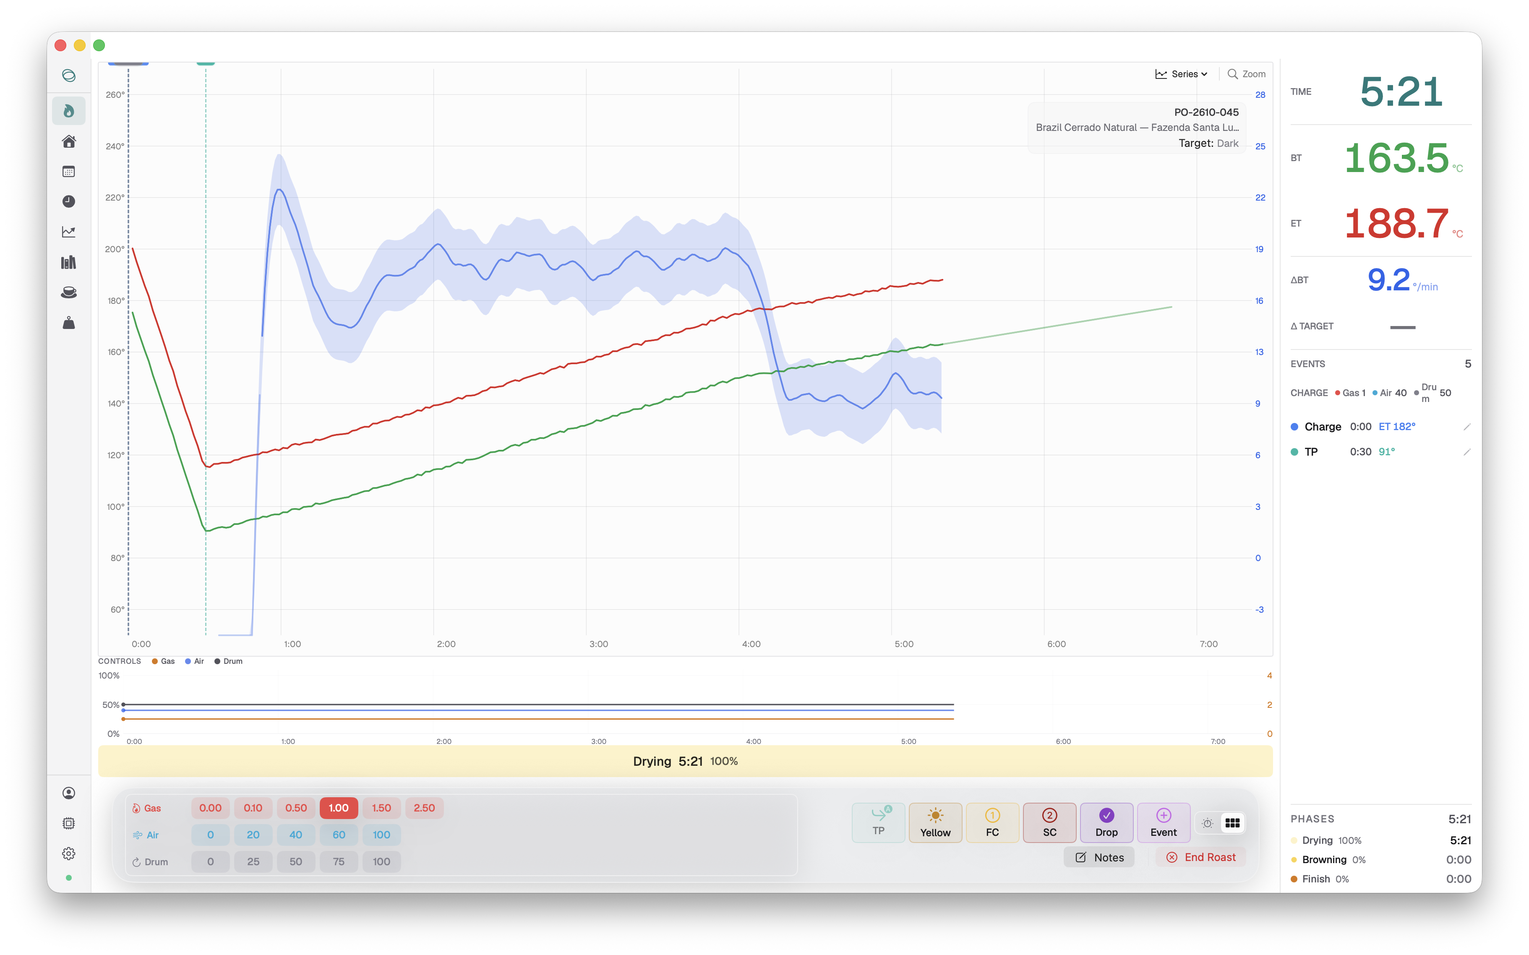Edit the TP event pencil icon
This screenshot has height=955, width=1529.
coord(1466,451)
